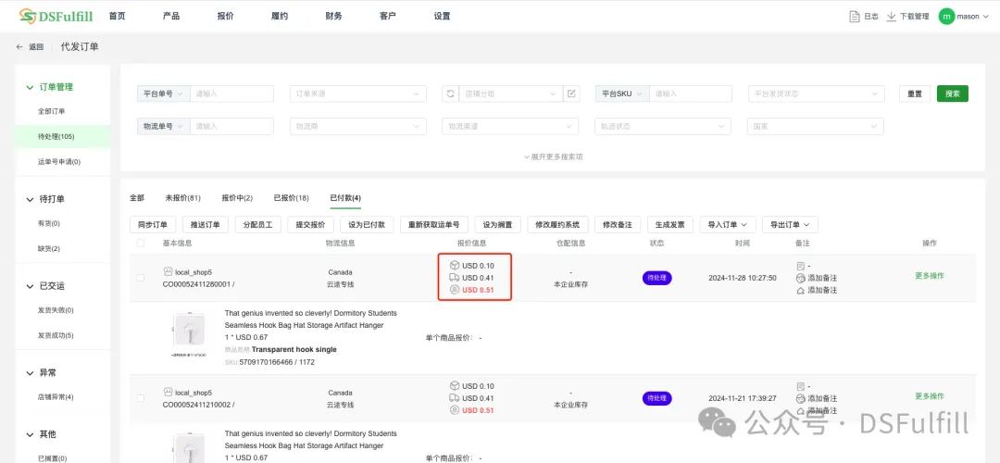Click the 平台单号 text input
The image size is (1000, 463).
point(231,94)
